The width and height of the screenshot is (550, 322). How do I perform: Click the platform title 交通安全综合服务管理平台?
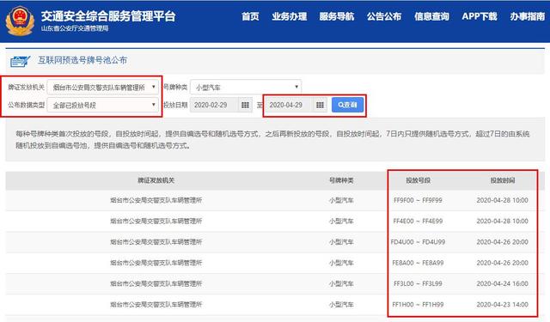(108, 15)
